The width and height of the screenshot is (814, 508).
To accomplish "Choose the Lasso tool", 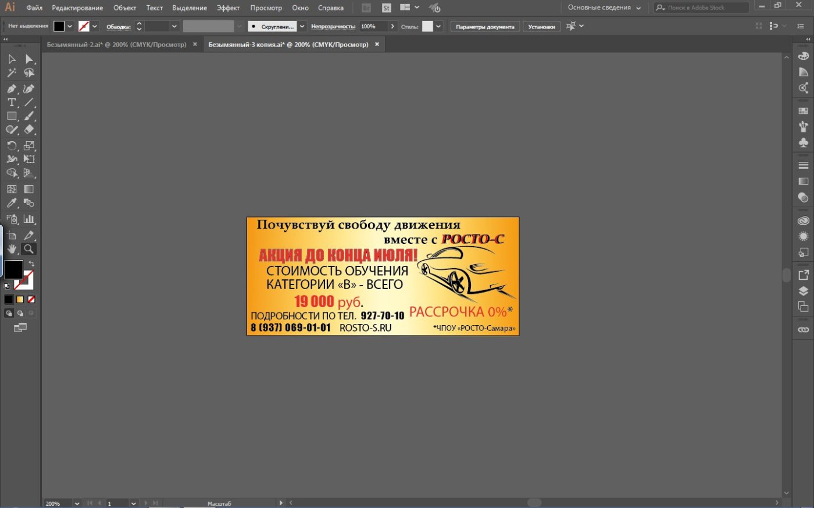I will (29, 73).
